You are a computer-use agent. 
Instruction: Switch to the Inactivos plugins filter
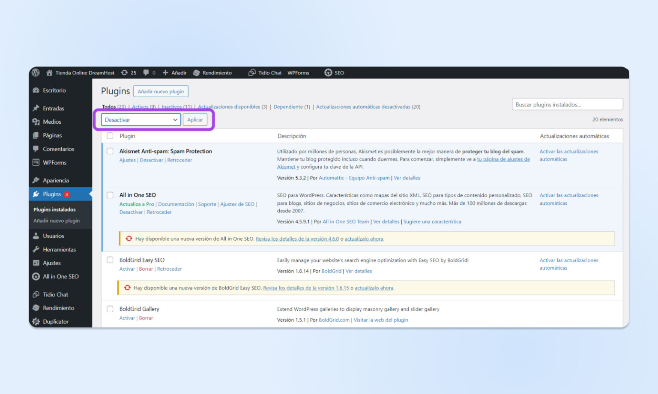pyautogui.click(x=172, y=107)
